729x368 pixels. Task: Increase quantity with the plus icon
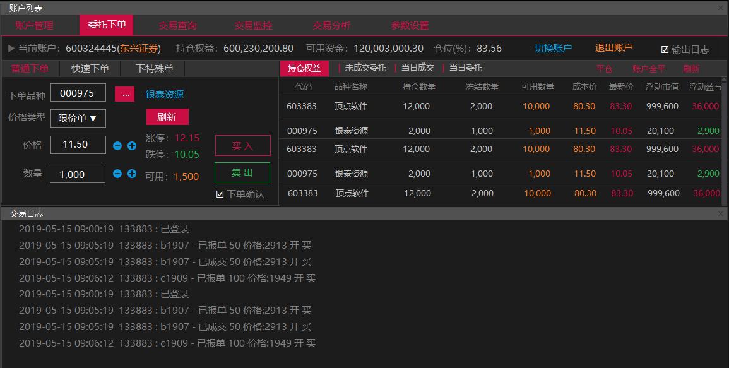(132, 174)
